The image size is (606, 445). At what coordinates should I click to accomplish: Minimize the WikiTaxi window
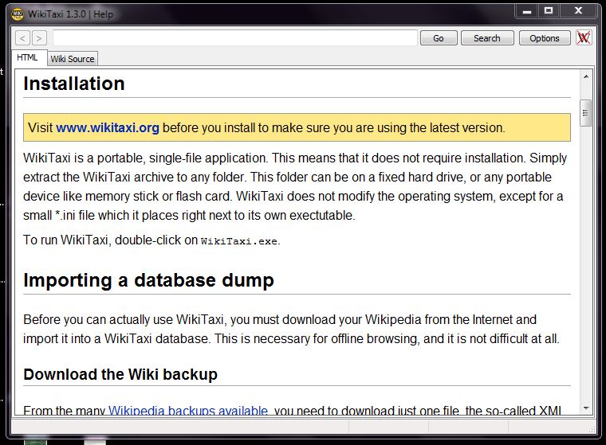coord(526,10)
